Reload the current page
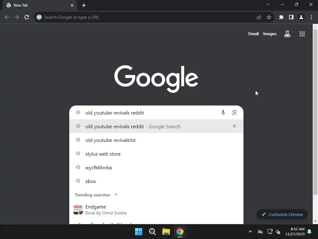 pyautogui.click(x=27, y=17)
